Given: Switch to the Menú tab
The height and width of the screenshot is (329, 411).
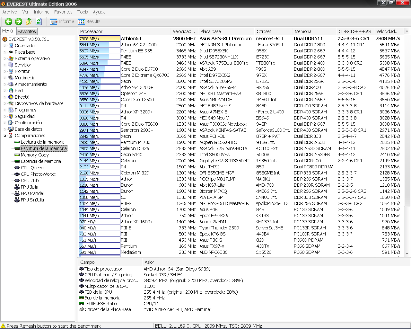Looking at the screenshot, I should tap(8, 31).
